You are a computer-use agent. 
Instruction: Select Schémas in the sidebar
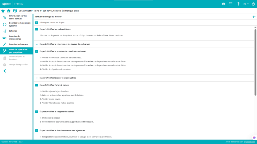click(13, 31)
